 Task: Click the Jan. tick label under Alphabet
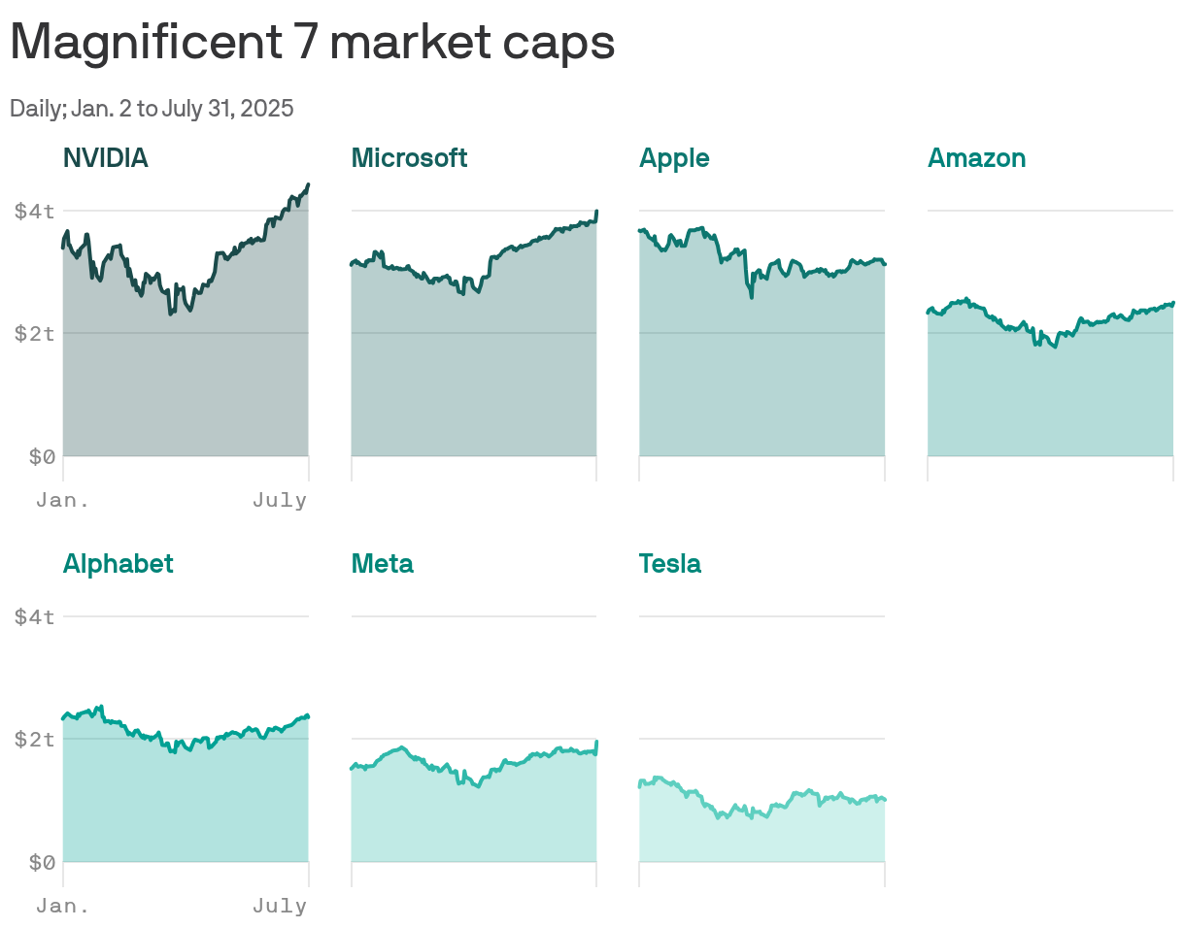pos(63,907)
